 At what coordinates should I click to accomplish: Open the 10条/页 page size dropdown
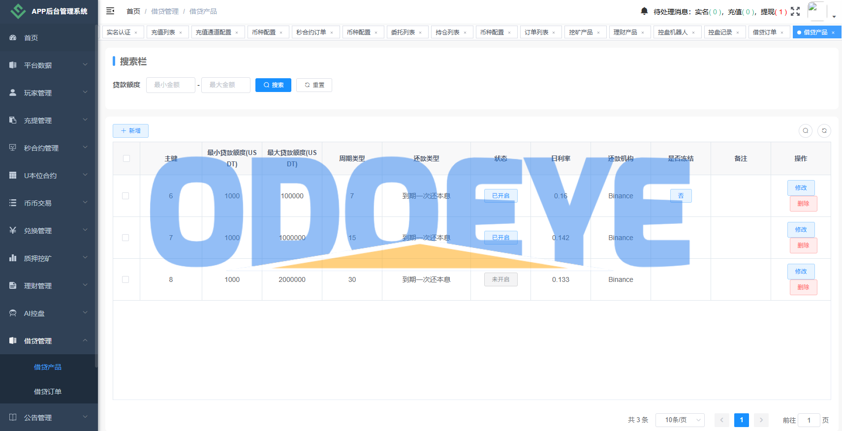pos(680,420)
